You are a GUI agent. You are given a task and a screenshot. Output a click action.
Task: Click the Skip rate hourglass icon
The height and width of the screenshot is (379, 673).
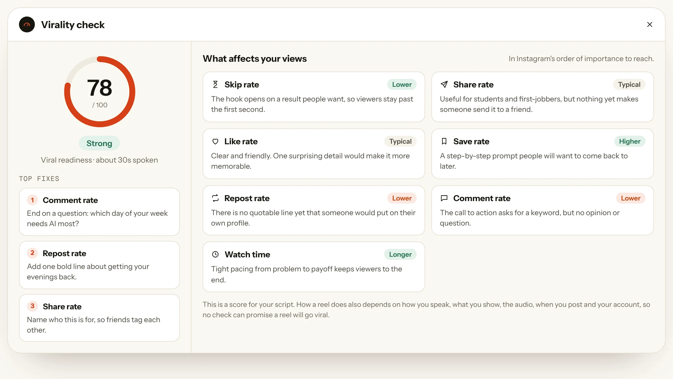coord(215,84)
